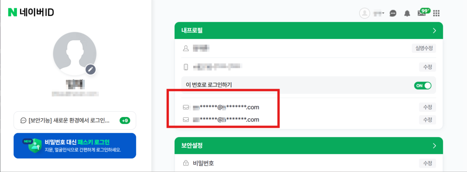This screenshot has width=467, height=172.
Task: Open the chat bubble icon in header
Action: click(x=393, y=13)
